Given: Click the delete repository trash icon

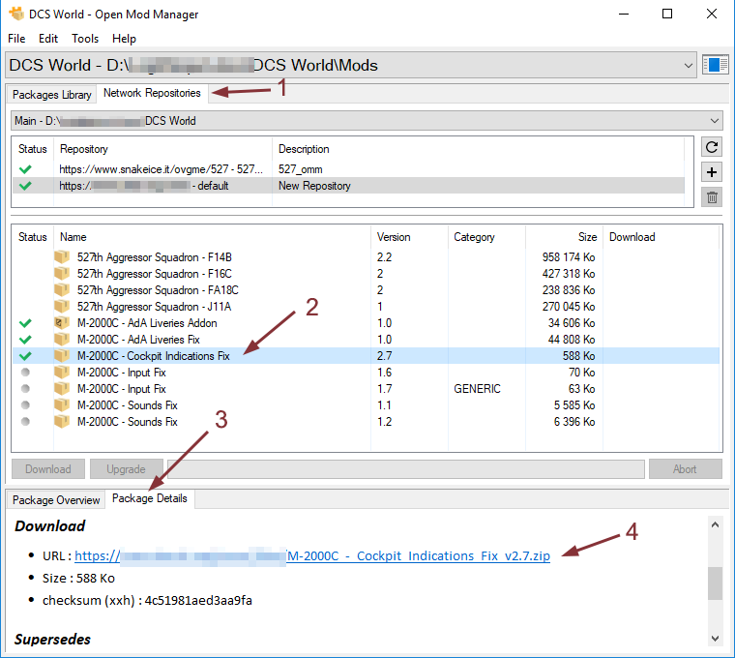Looking at the screenshot, I should [712, 197].
